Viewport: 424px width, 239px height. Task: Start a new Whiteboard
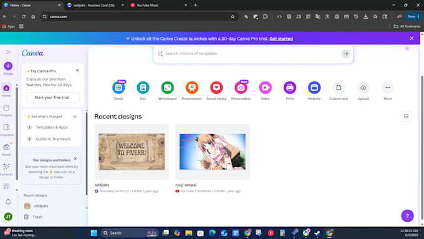click(167, 88)
